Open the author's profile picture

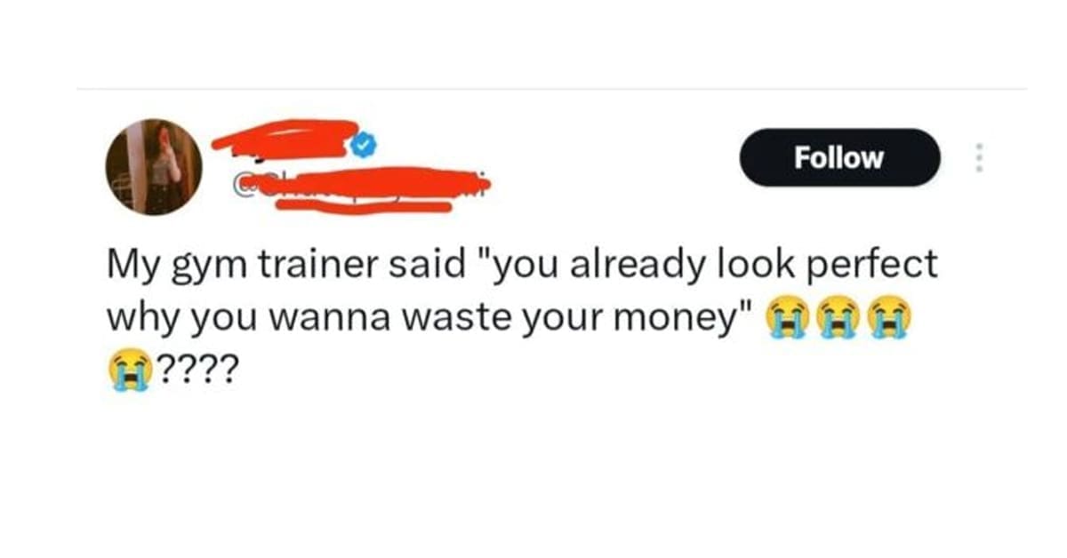[x=155, y=166]
